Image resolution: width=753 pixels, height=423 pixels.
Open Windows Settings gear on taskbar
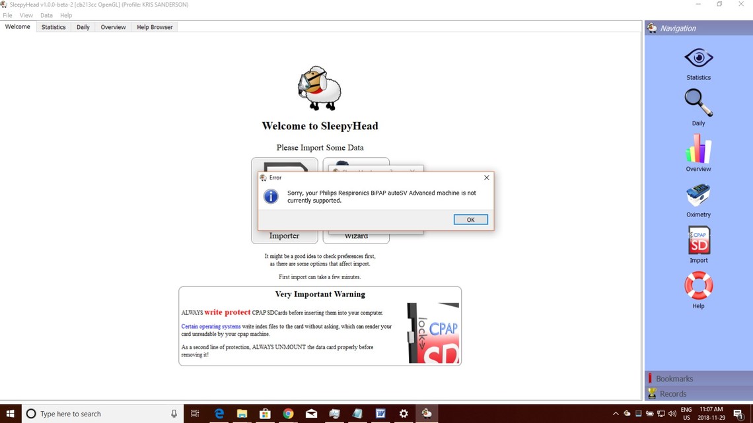click(x=404, y=413)
